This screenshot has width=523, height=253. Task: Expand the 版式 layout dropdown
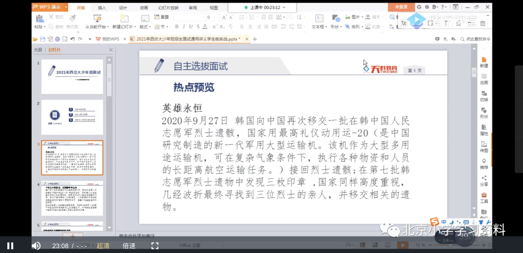point(150,27)
